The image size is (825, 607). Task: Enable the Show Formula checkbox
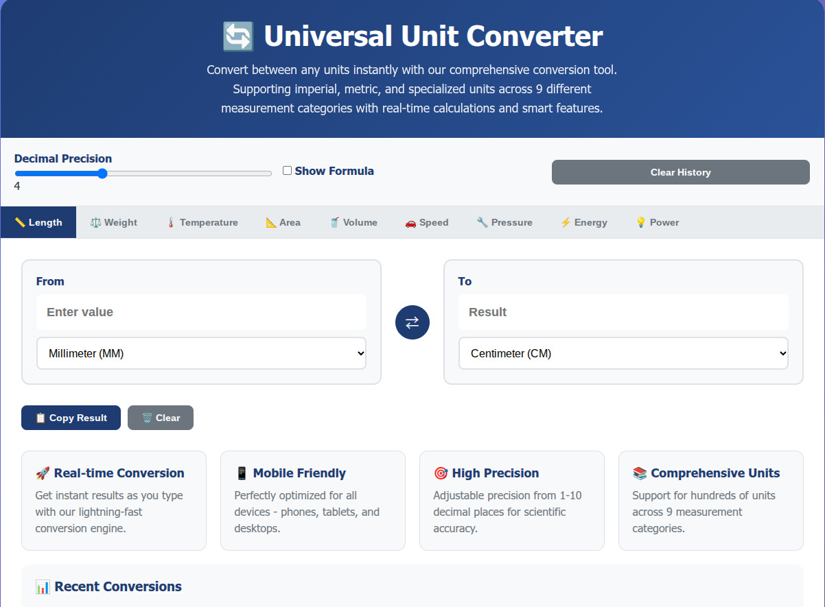pyautogui.click(x=288, y=171)
